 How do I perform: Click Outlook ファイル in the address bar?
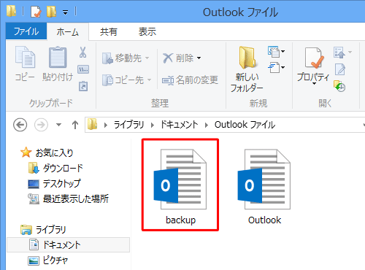245,125
